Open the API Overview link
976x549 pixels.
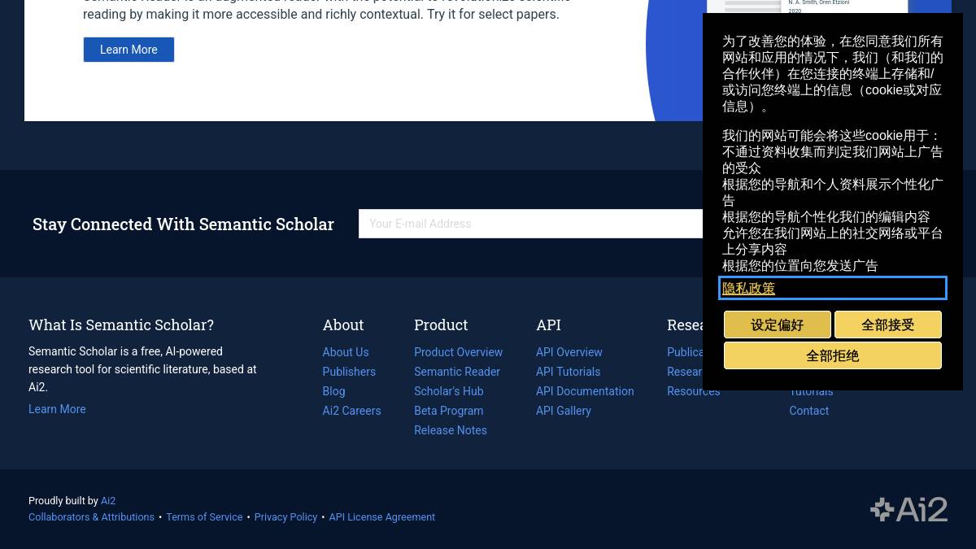[x=569, y=352]
